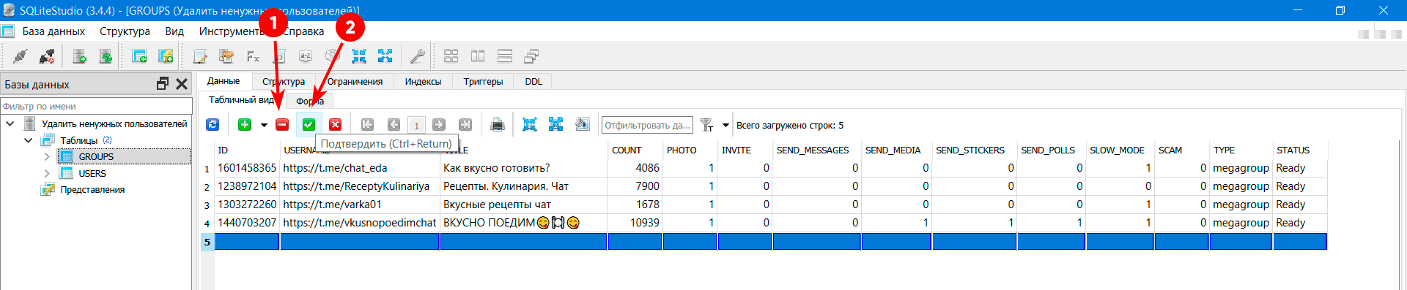Select the GROUPS table in tree
The height and width of the screenshot is (290, 1407).
point(96,156)
